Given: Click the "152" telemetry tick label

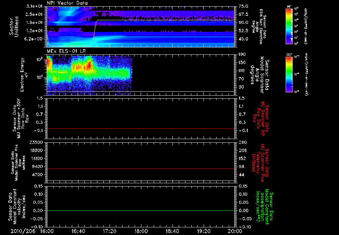Looking at the screenshot, I should point(242,158).
